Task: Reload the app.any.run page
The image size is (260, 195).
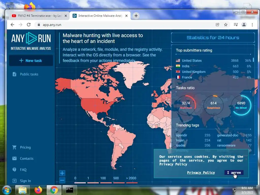Action: coord(29,25)
